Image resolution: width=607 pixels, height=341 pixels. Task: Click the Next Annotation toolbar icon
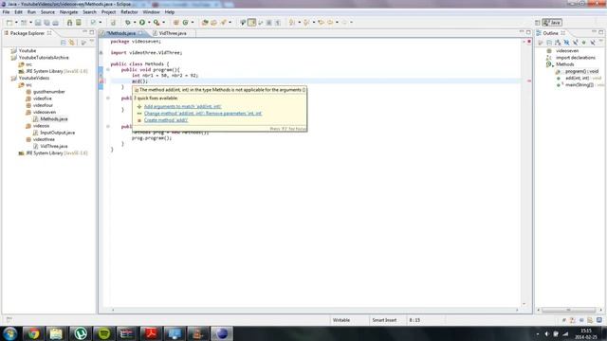(292, 23)
